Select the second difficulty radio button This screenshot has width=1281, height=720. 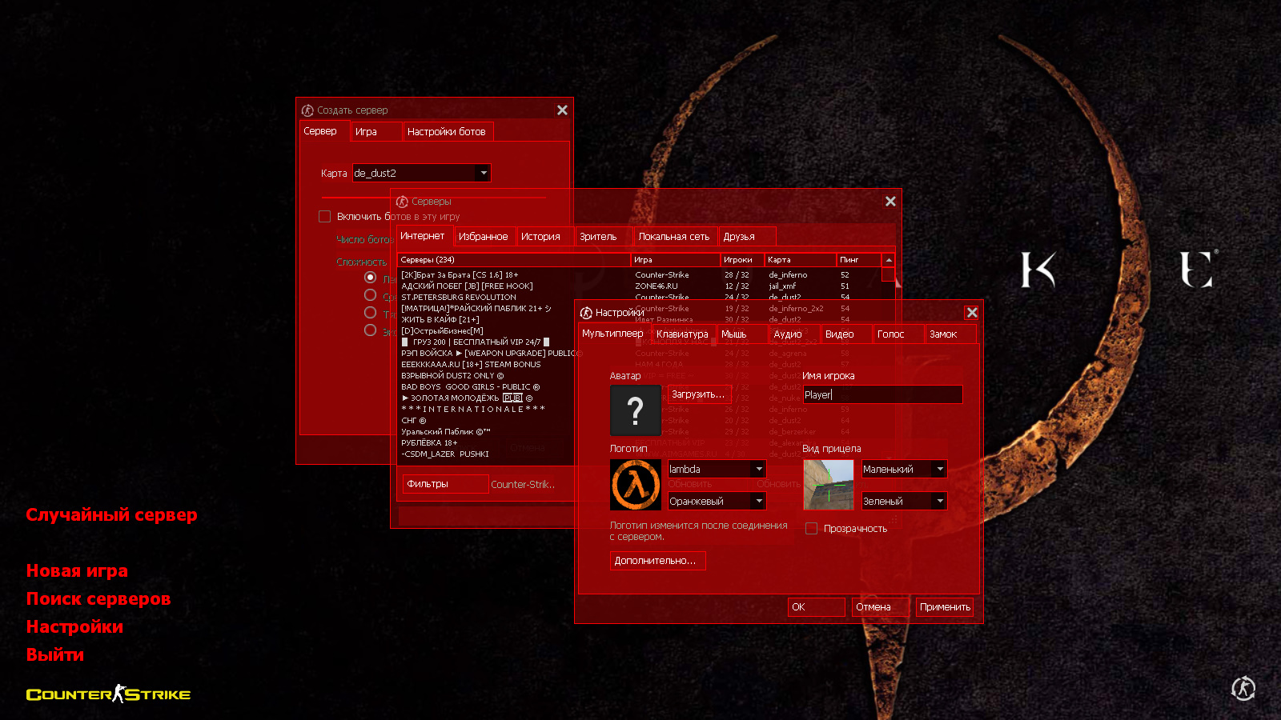(x=370, y=295)
